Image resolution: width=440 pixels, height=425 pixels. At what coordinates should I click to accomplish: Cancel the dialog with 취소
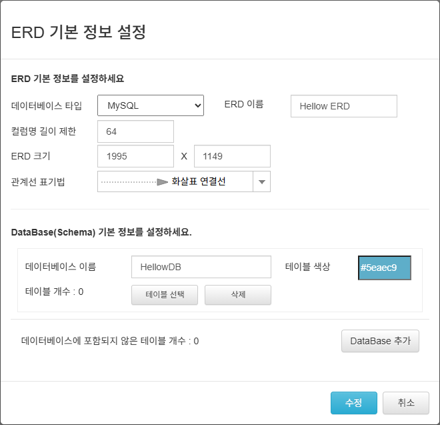pyautogui.click(x=405, y=403)
